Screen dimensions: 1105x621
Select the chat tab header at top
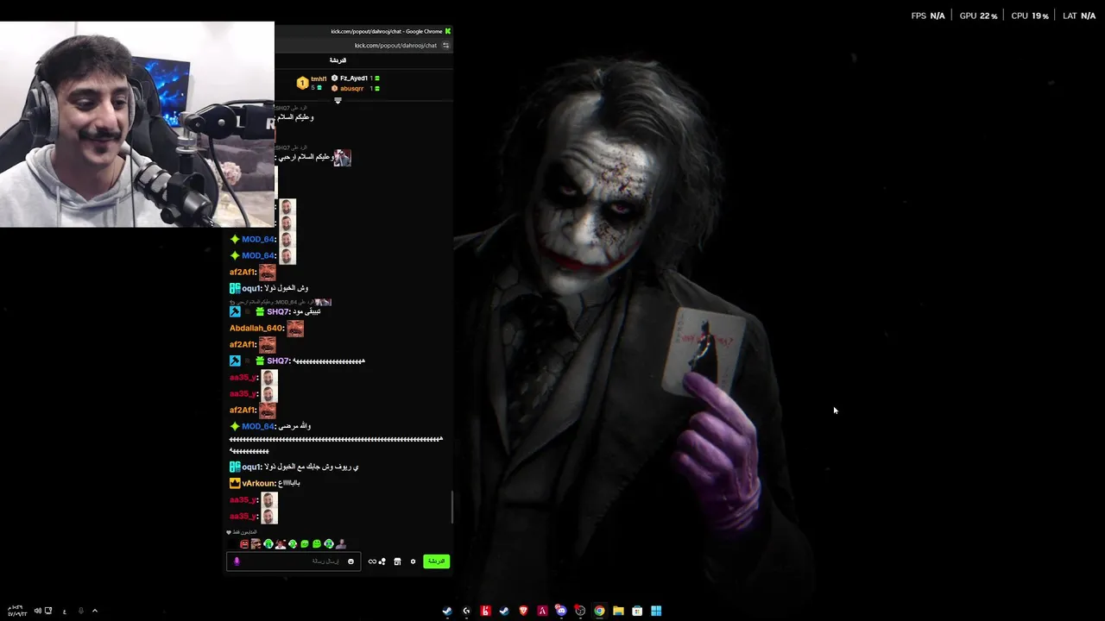click(x=338, y=60)
